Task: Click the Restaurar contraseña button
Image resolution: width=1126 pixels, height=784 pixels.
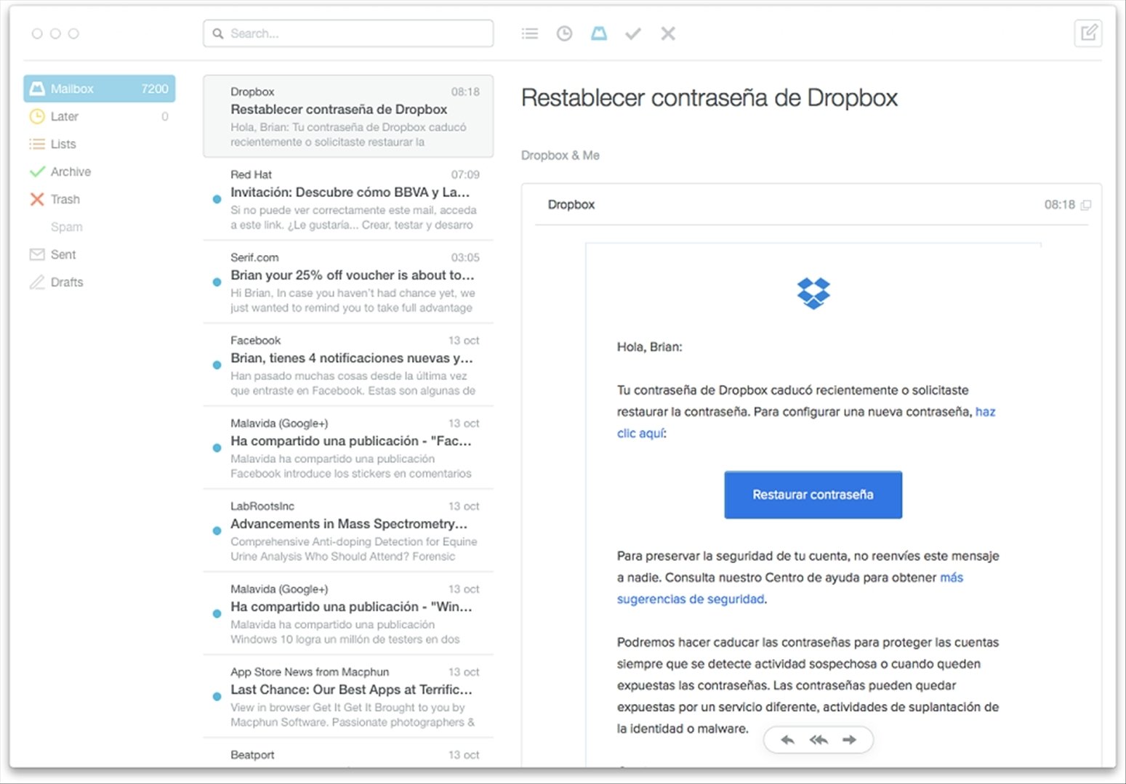Action: click(x=813, y=495)
